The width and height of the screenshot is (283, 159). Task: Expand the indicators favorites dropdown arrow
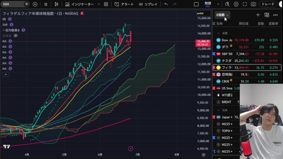click(99, 4)
